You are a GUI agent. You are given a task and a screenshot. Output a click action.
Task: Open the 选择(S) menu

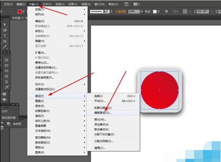pyautogui.click(x=60, y=4)
